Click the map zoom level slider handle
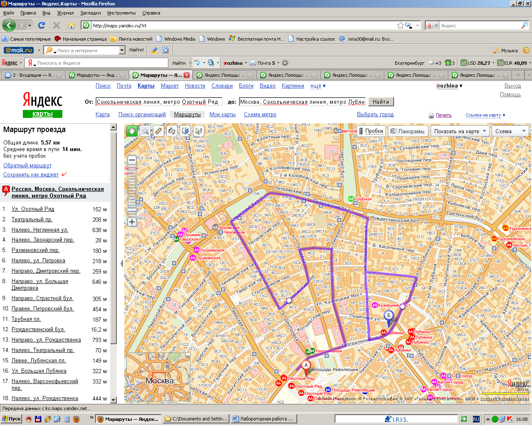The image size is (532, 425). tap(132, 210)
